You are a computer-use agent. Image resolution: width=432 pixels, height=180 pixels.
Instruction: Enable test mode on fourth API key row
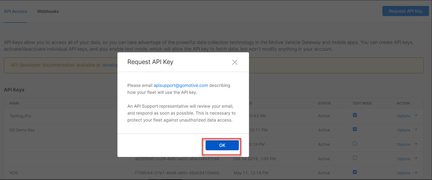pos(355,158)
